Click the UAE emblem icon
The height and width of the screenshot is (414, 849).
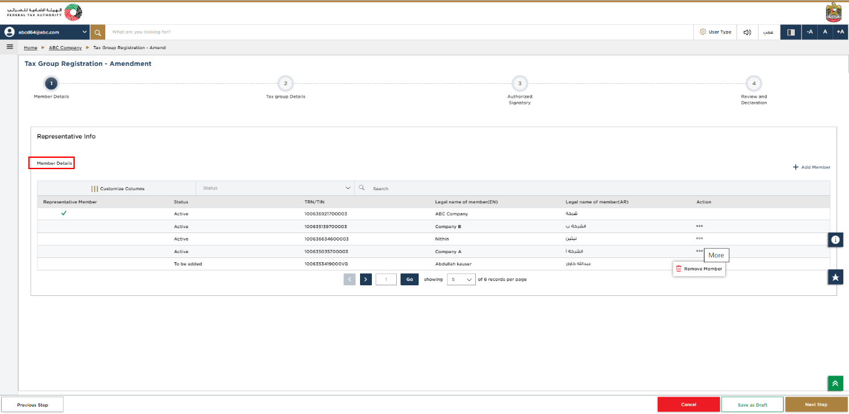(x=833, y=12)
